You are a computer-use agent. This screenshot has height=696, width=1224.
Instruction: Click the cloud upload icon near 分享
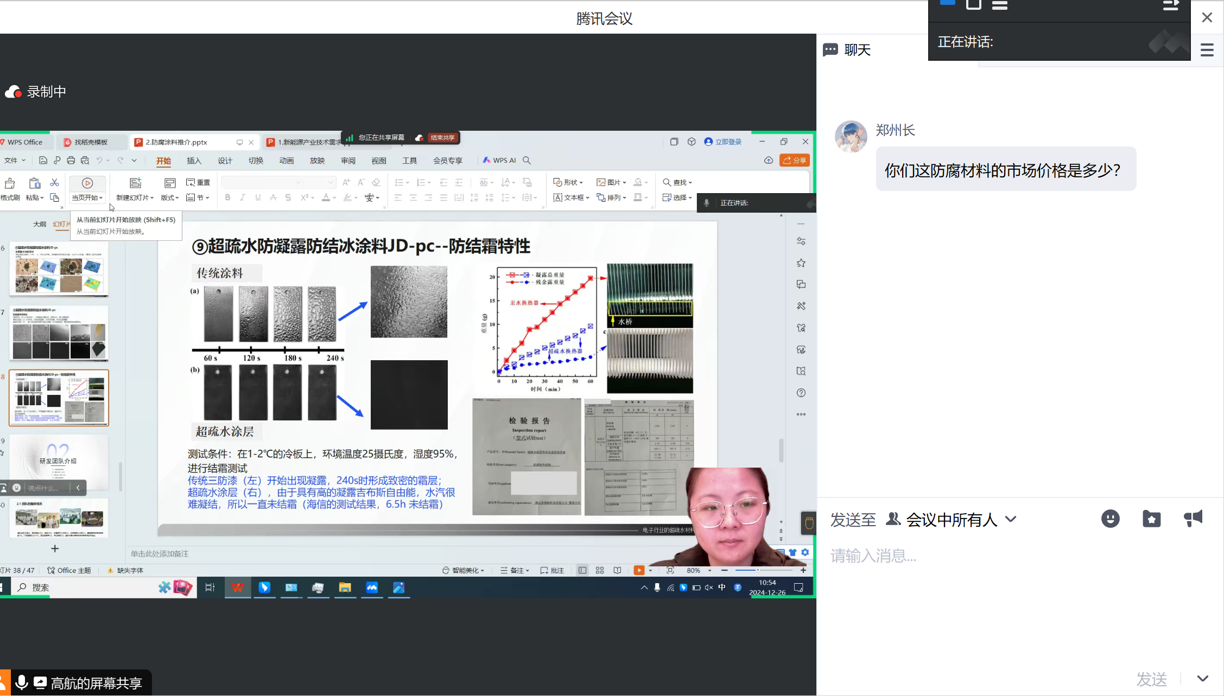point(769,160)
